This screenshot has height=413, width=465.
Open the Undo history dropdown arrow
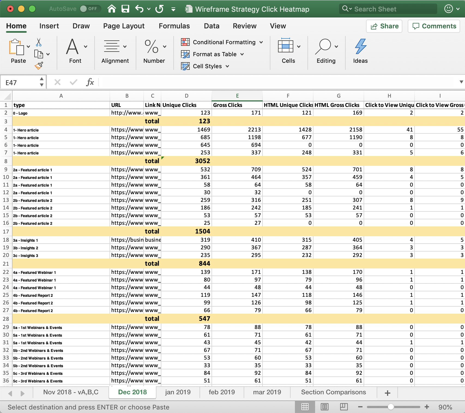149,9
